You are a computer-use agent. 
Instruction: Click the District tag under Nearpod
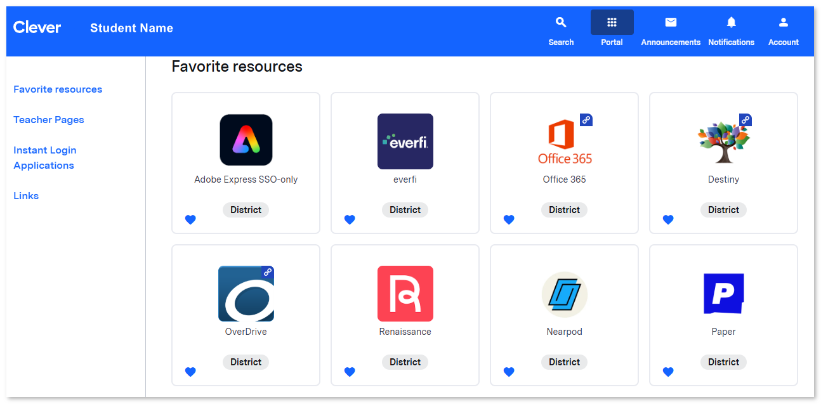point(565,362)
